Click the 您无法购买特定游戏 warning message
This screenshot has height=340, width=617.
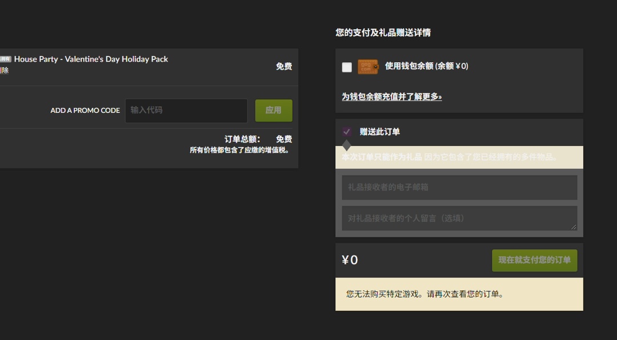click(424, 294)
